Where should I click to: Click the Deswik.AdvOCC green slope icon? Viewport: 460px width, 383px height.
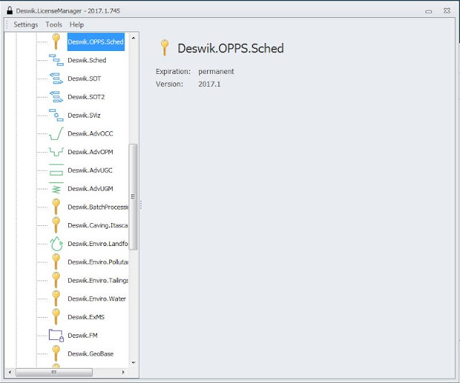coord(56,133)
